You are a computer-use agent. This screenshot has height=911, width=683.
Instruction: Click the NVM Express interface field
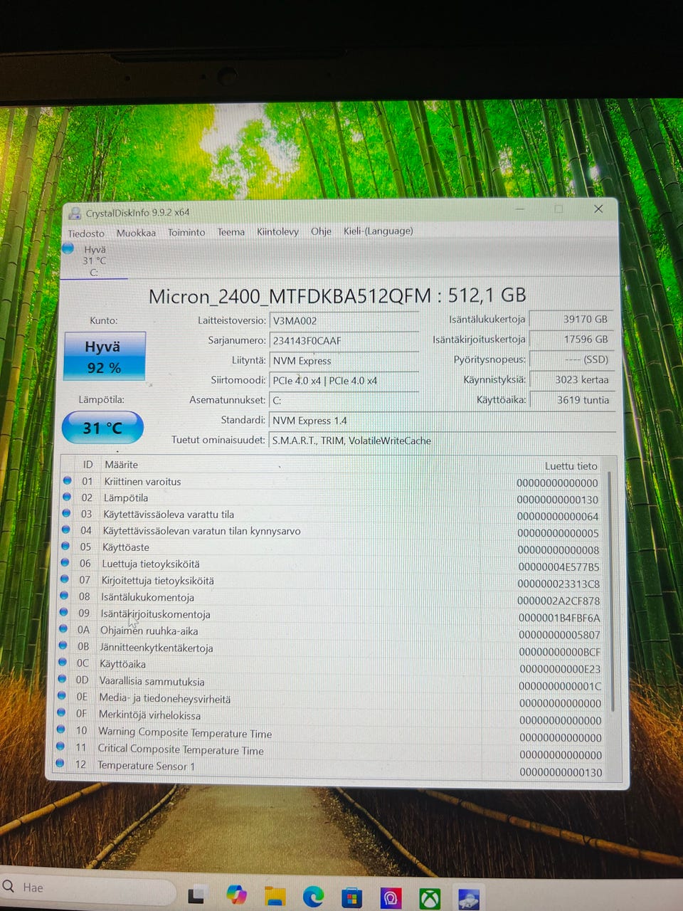pos(344,361)
